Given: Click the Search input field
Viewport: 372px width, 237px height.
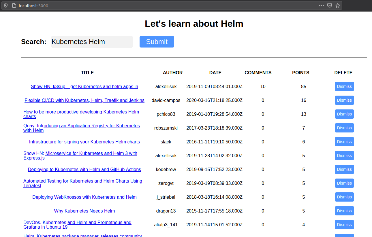Looking at the screenshot, I should (92, 42).
